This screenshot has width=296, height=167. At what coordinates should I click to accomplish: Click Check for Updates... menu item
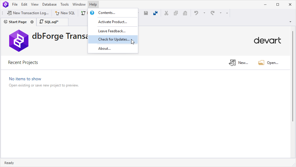pos(113,39)
